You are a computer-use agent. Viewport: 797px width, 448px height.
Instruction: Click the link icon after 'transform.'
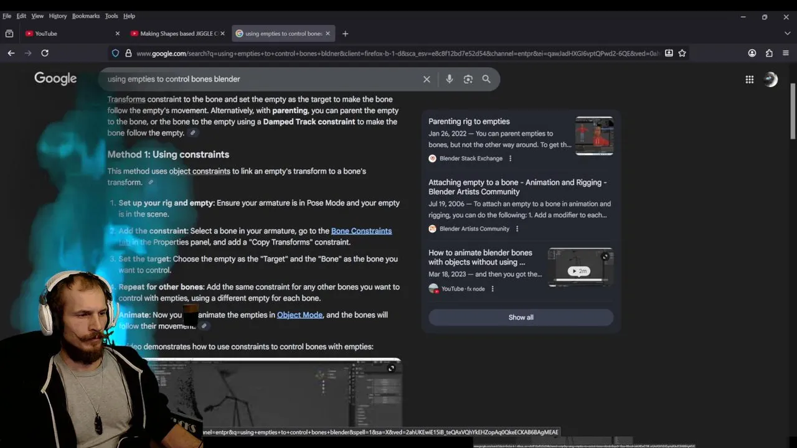[x=151, y=182]
